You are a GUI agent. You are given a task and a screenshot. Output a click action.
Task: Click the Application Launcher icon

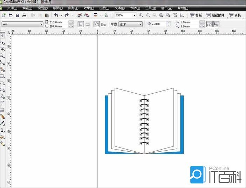point(96,15)
